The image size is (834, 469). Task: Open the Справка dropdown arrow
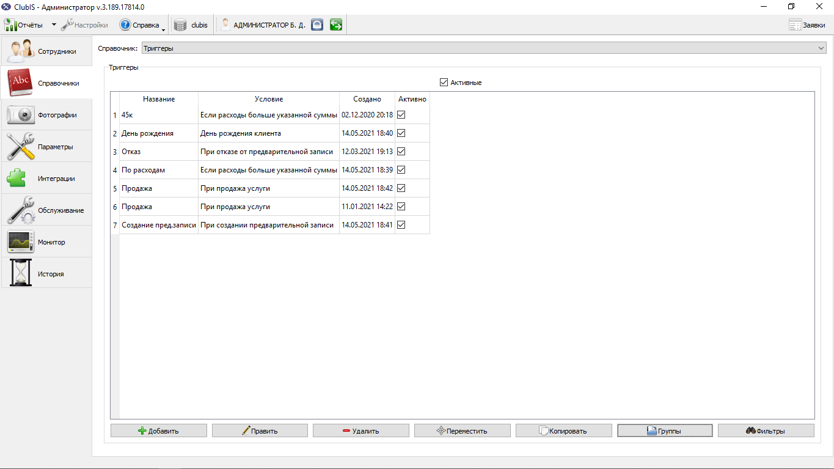pos(164,26)
